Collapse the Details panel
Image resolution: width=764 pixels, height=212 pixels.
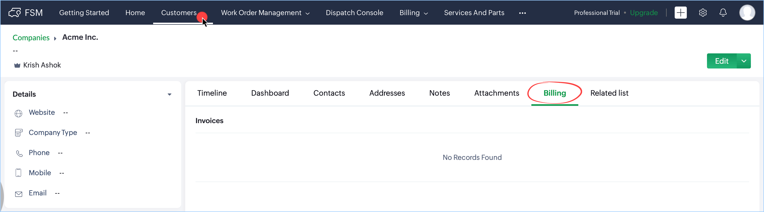pos(169,94)
